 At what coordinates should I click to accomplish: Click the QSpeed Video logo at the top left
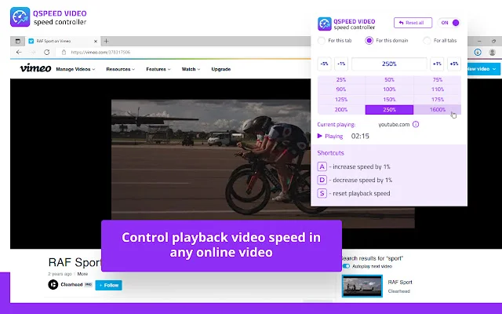(x=20, y=17)
